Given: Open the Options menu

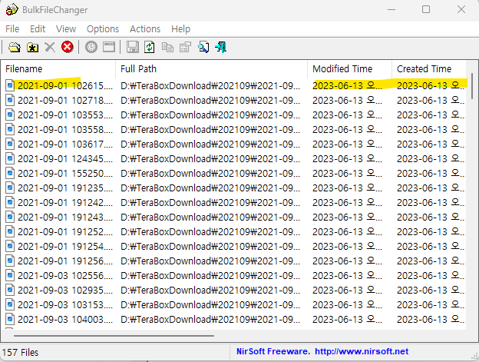Looking at the screenshot, I should pyautogui.click(x=103, y=28).
